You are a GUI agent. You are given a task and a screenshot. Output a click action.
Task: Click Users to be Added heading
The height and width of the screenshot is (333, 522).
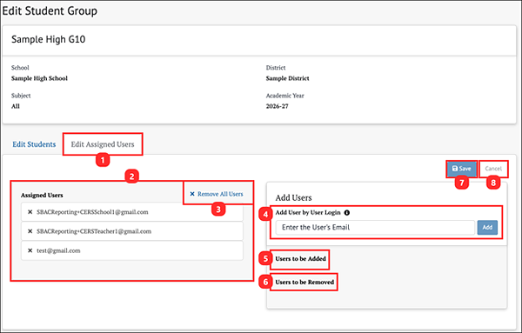click(x=300, y=259)
